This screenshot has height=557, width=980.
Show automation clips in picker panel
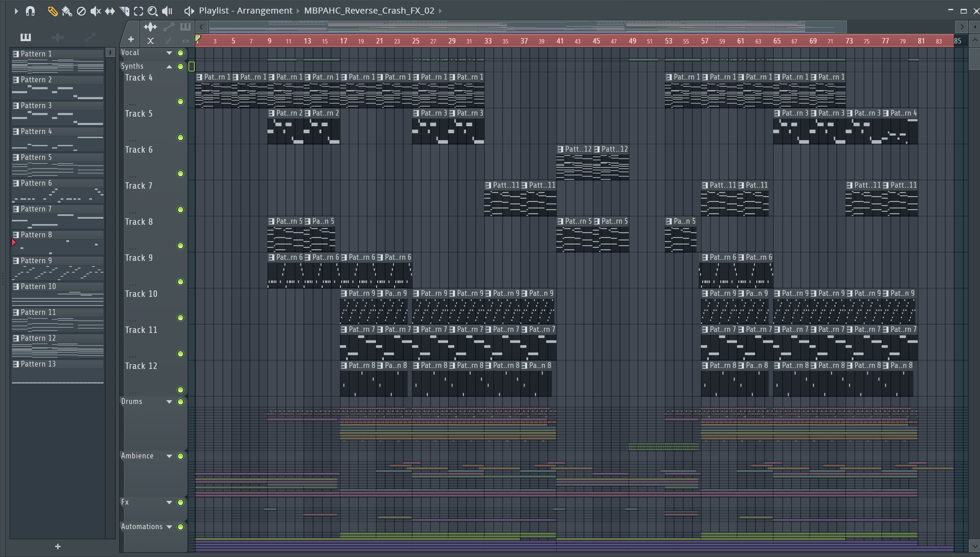(x=89, y=37)
